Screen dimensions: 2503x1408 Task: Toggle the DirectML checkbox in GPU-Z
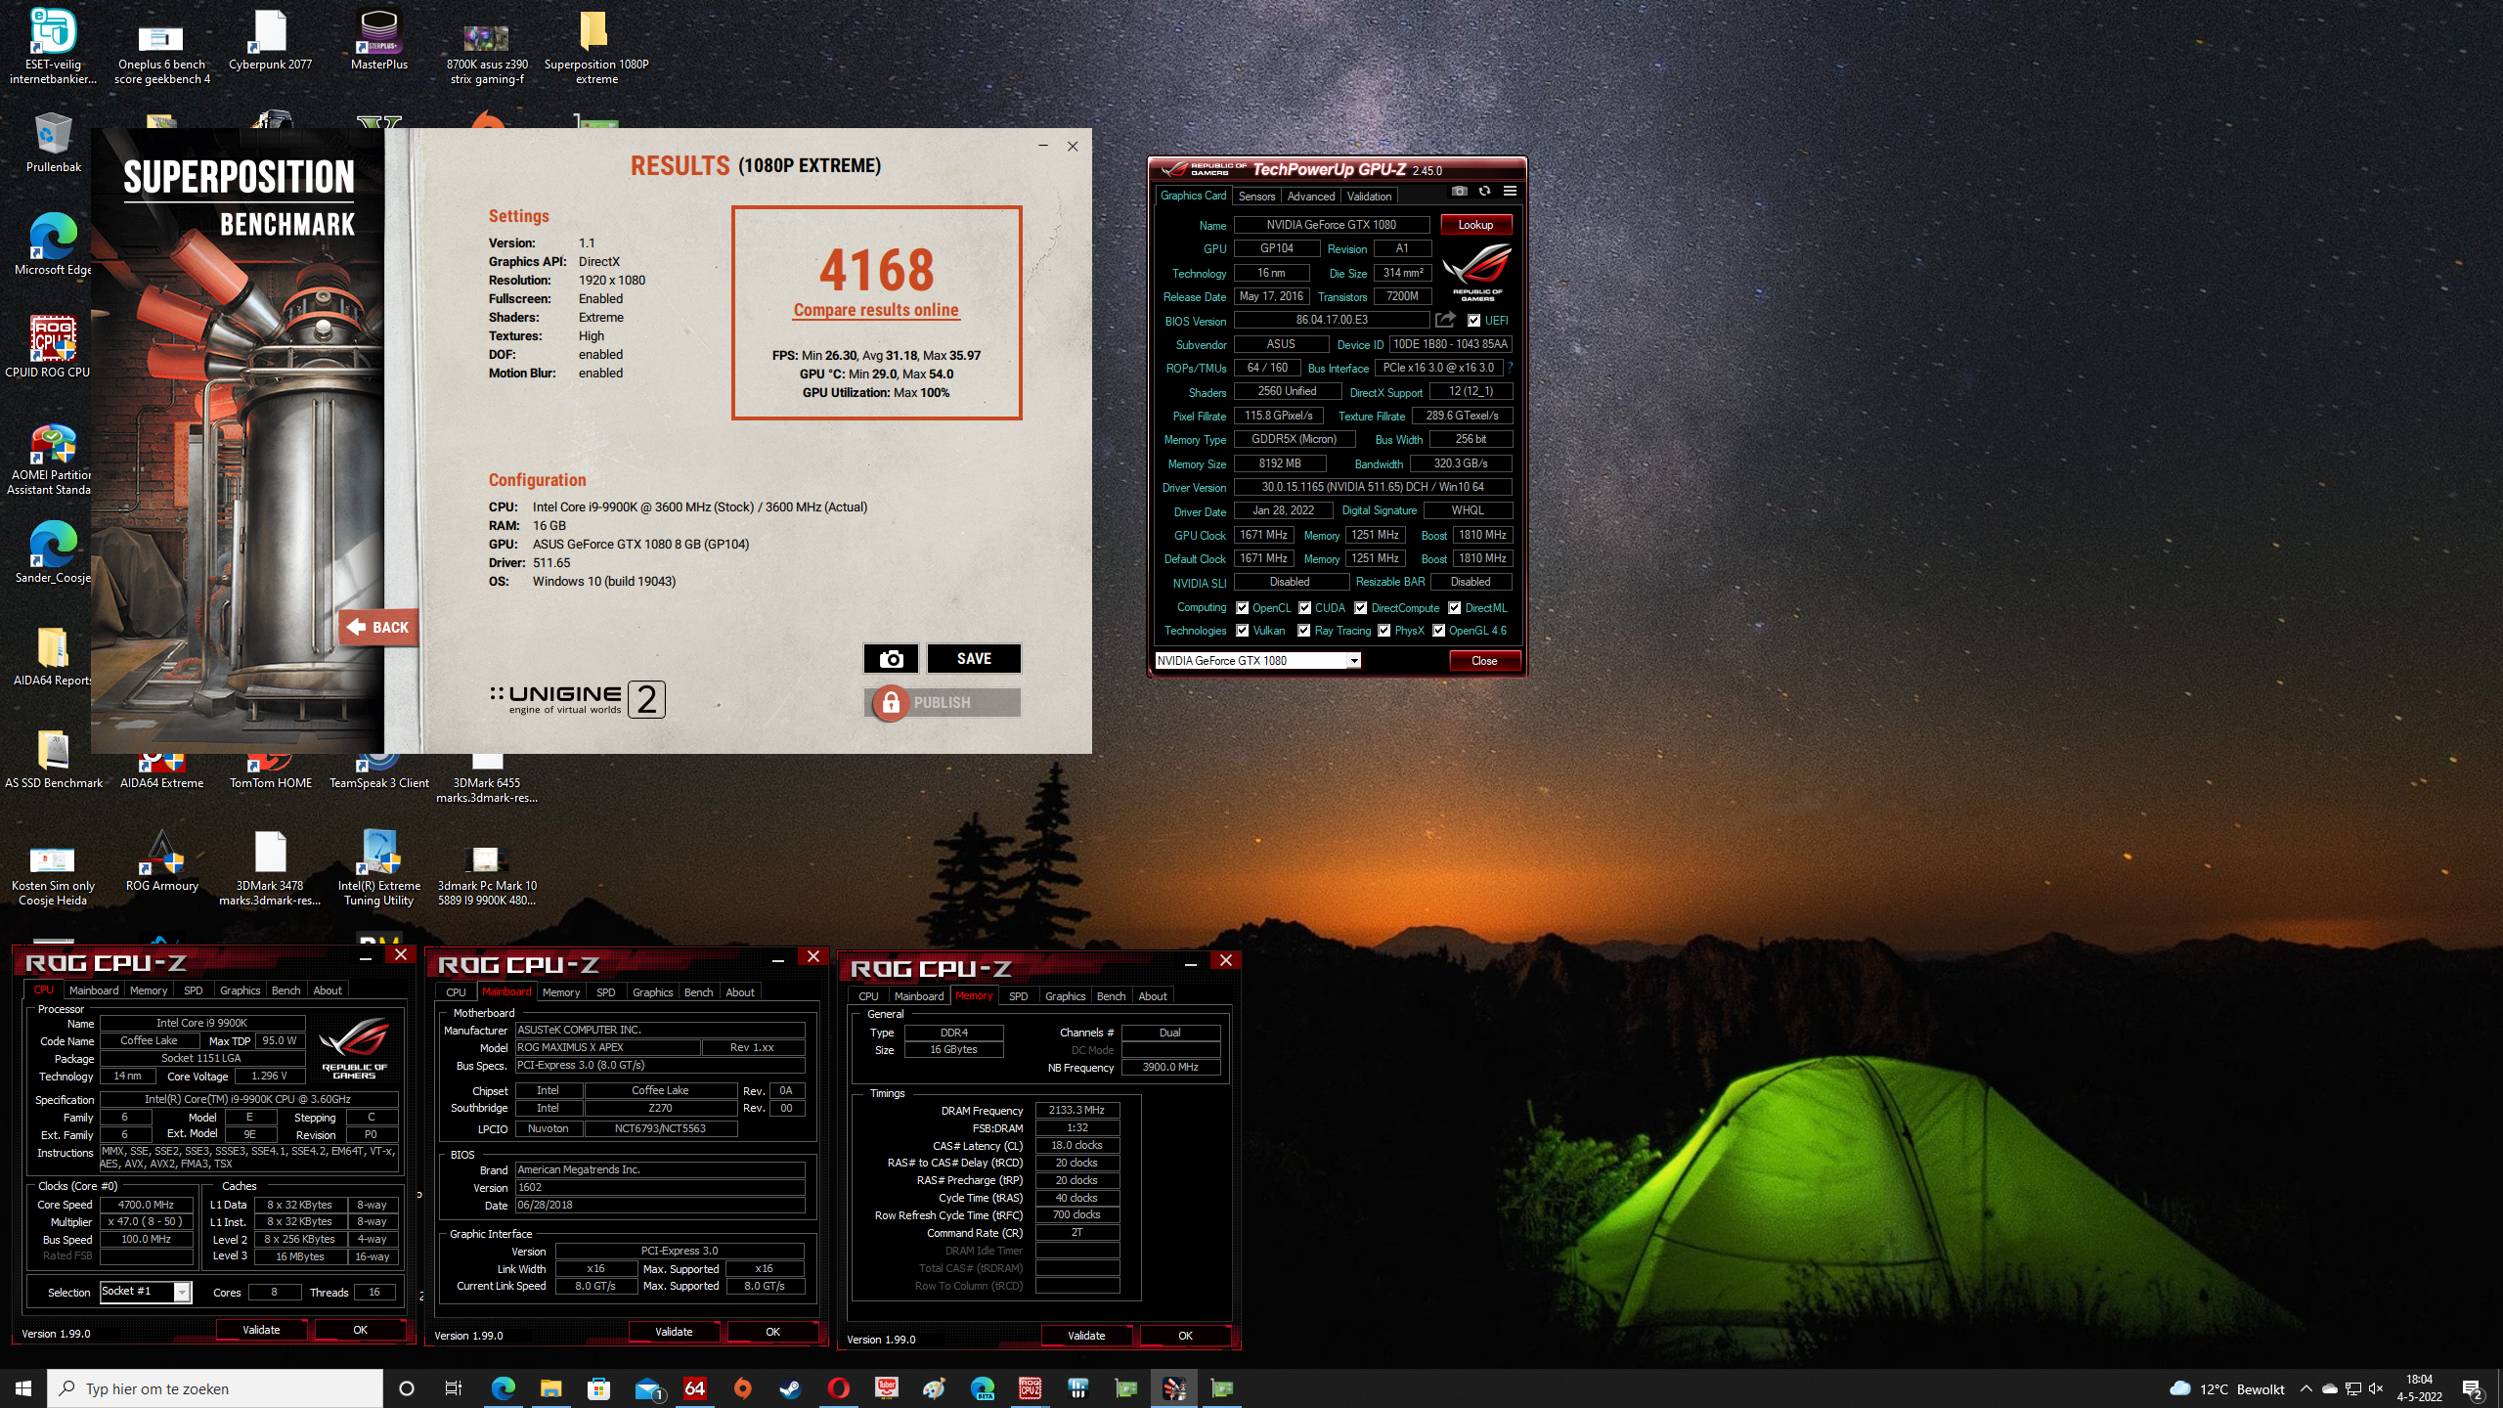tap(1455, 608)
